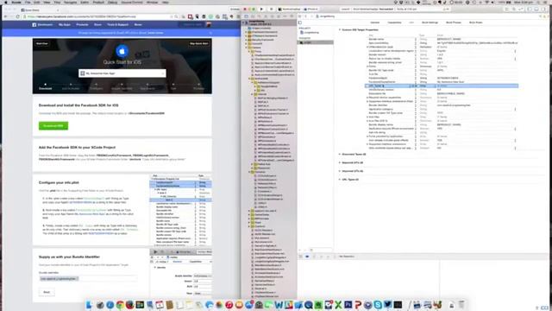The height and width of the screenshot is (311, 552).
Task: Show the Project navigator in Xcode
Action: click(x=246, y=16)
